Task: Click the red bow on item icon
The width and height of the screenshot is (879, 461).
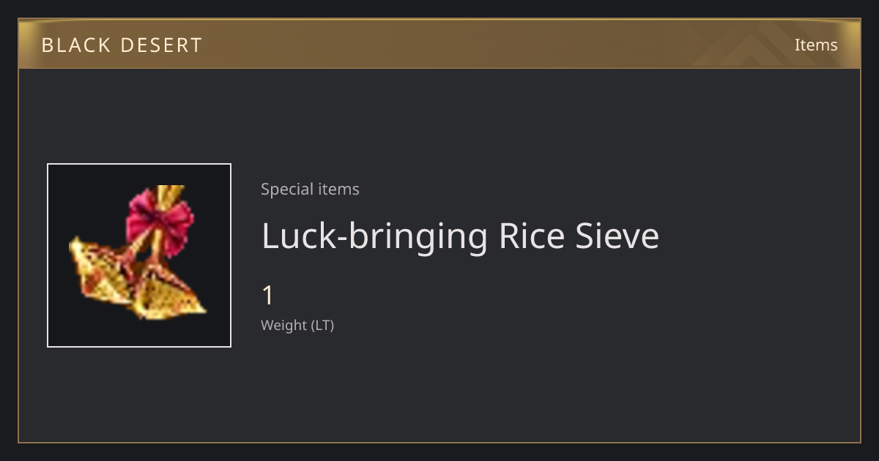Action: (x=160, y=221)
